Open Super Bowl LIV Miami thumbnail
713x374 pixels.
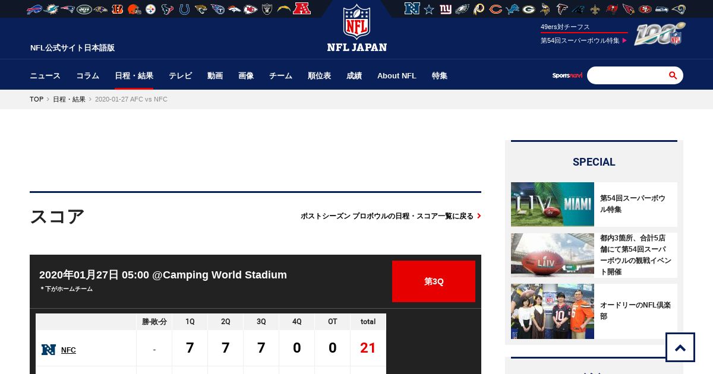553,204
